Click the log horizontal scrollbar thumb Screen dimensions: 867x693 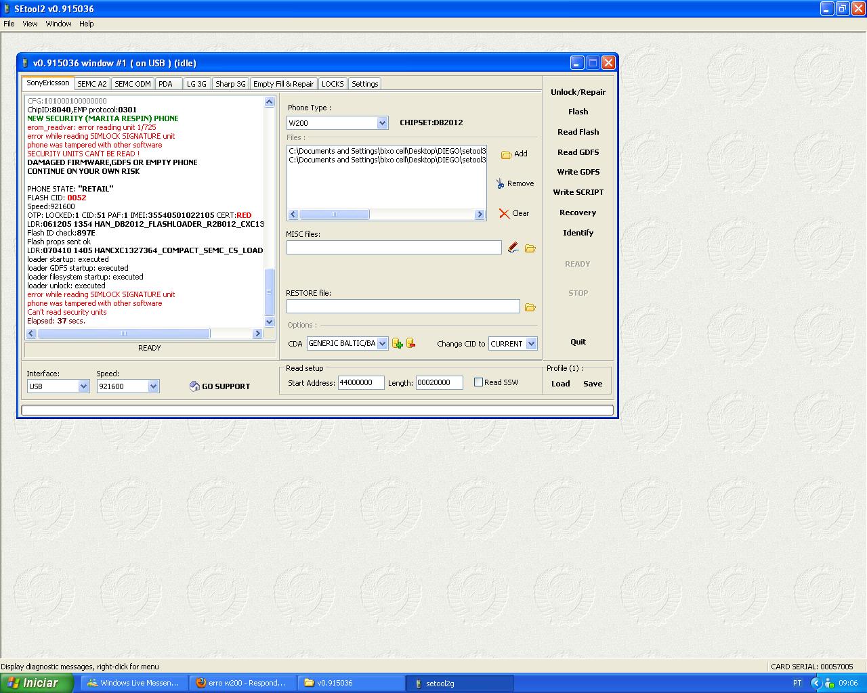coord(124,334)
